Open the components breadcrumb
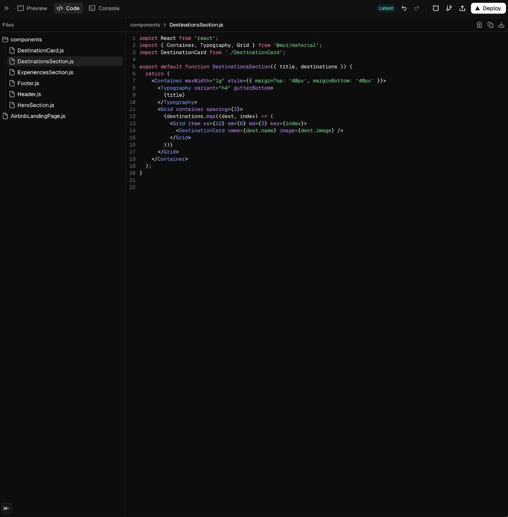Image resolution: width=508 pixels, height=517 pixels. pos(145,25)
